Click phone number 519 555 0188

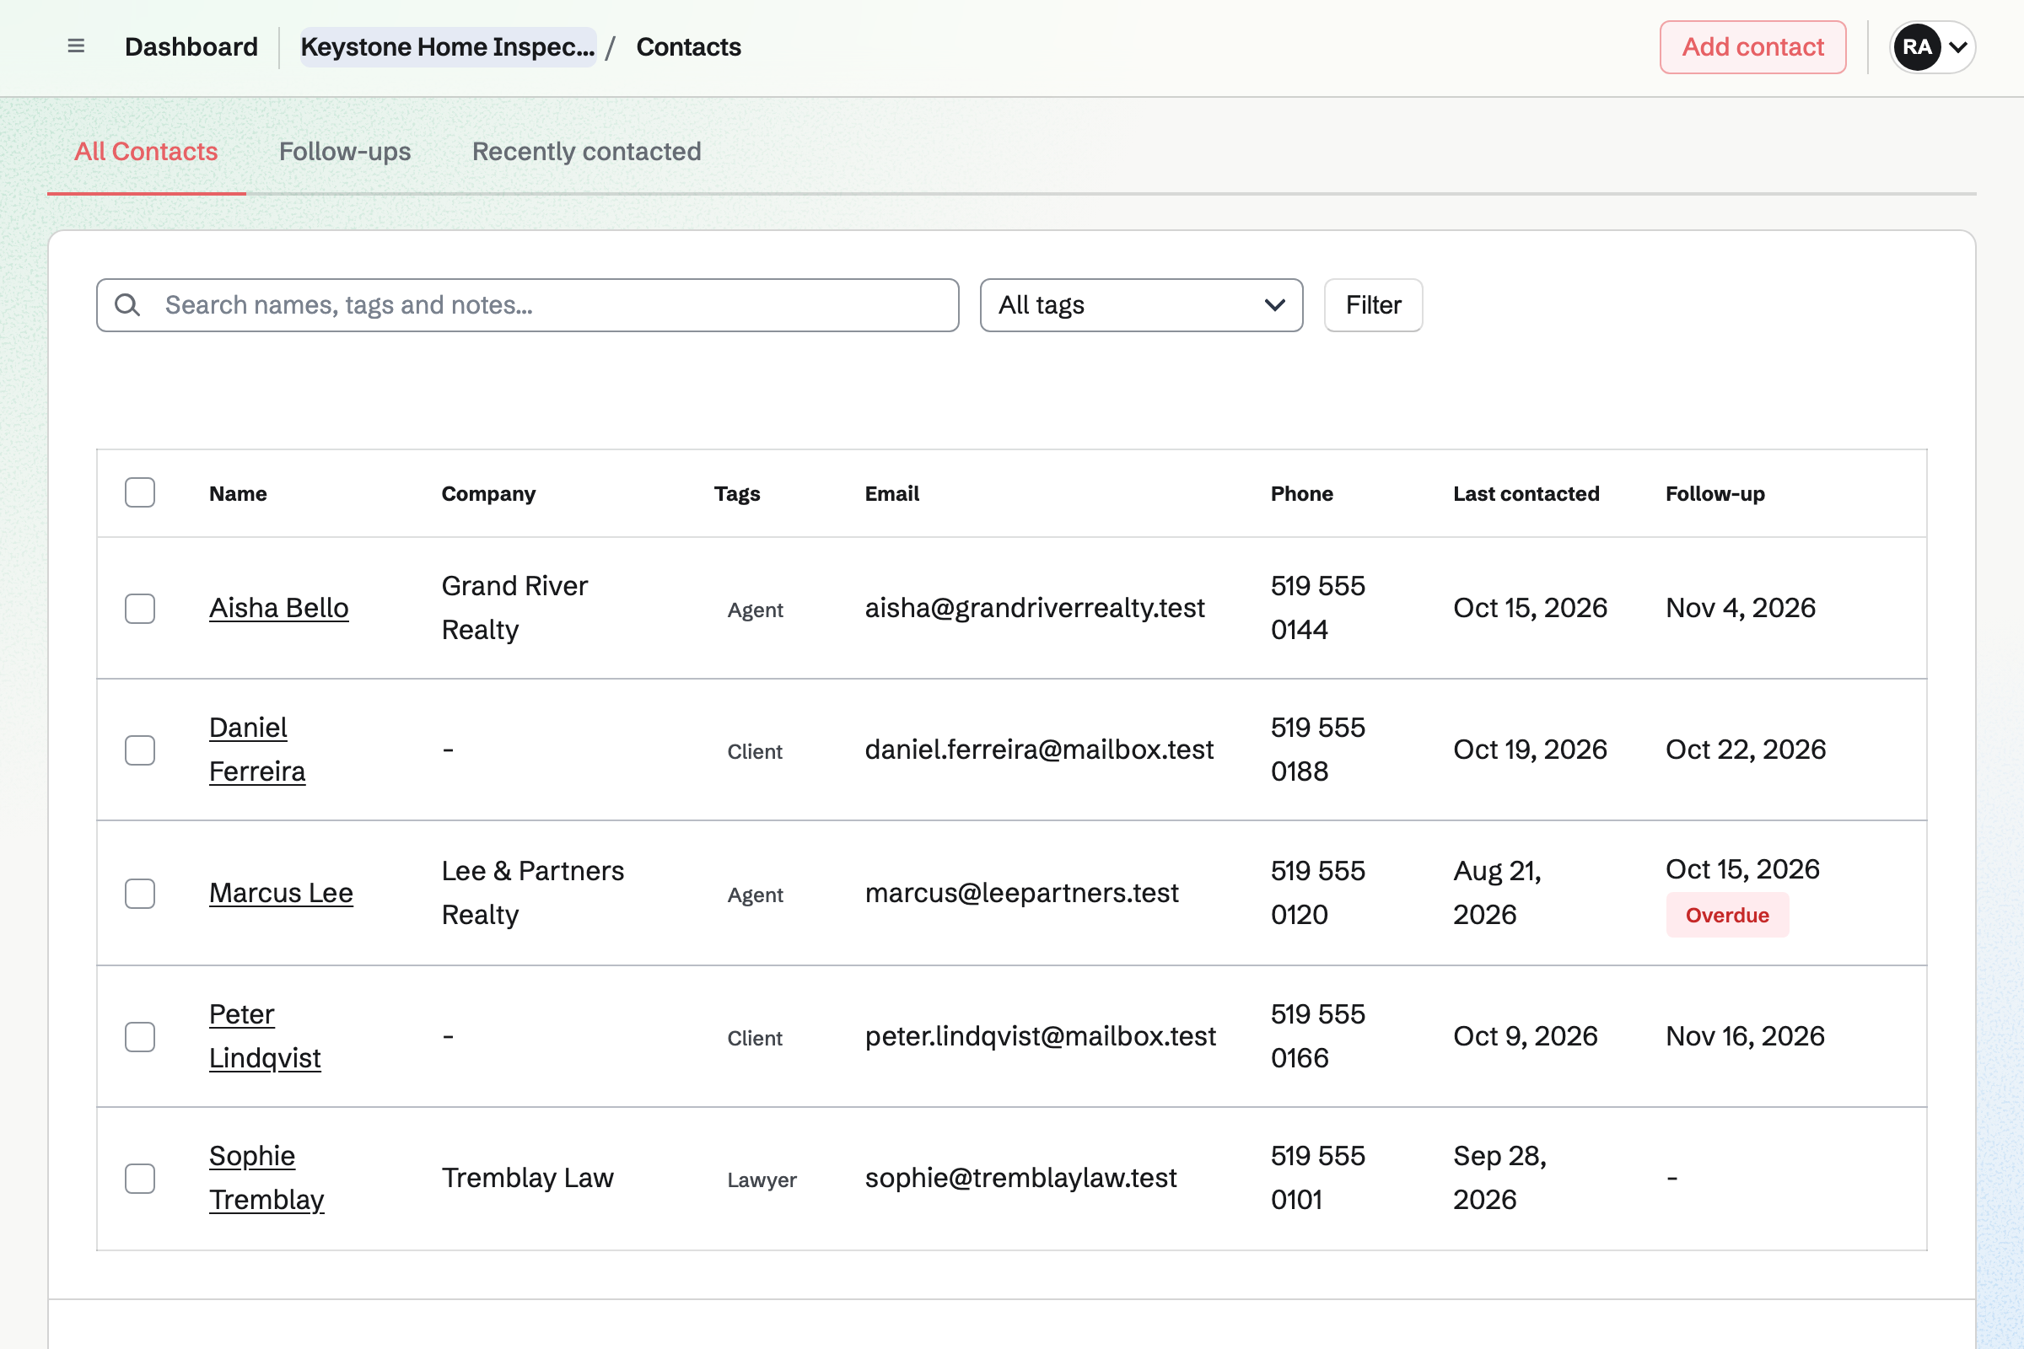[1317, 750]
